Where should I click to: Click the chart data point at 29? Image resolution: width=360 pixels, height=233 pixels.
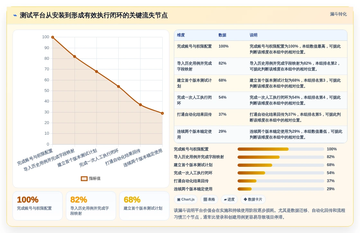tap(162, 113)
